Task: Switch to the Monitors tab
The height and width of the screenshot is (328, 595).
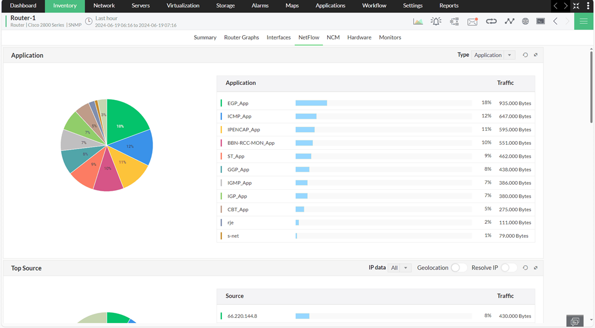Action: point(389,37)
